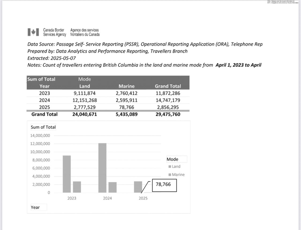Click the 78,766 table cell in 2025 row
This screenshot has width=301, height=230.
[127, 107]
